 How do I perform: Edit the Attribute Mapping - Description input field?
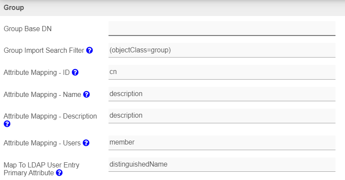(222, 116)
